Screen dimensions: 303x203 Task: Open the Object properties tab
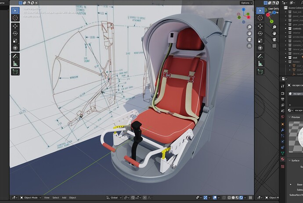tap(282, 124)
